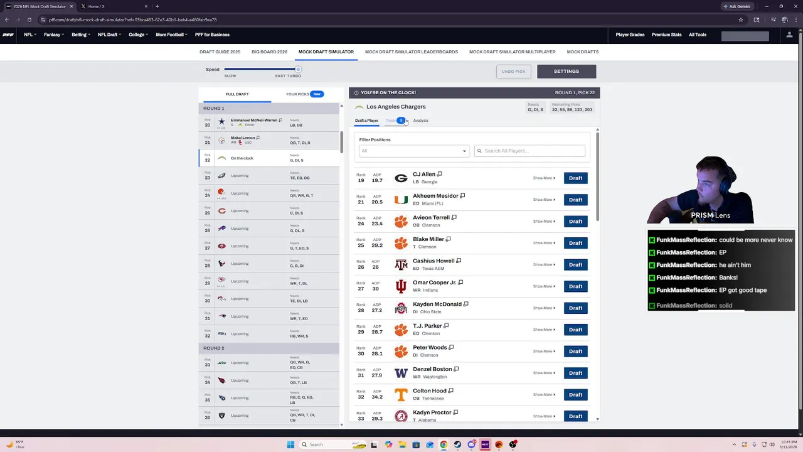
Task: Click the PFF logo in the site header
Action: point(8,35)
